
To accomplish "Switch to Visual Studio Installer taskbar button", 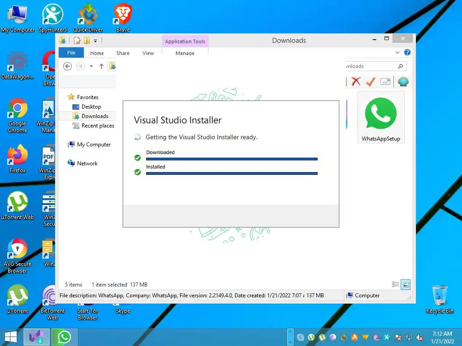I will tap(36, 337).
